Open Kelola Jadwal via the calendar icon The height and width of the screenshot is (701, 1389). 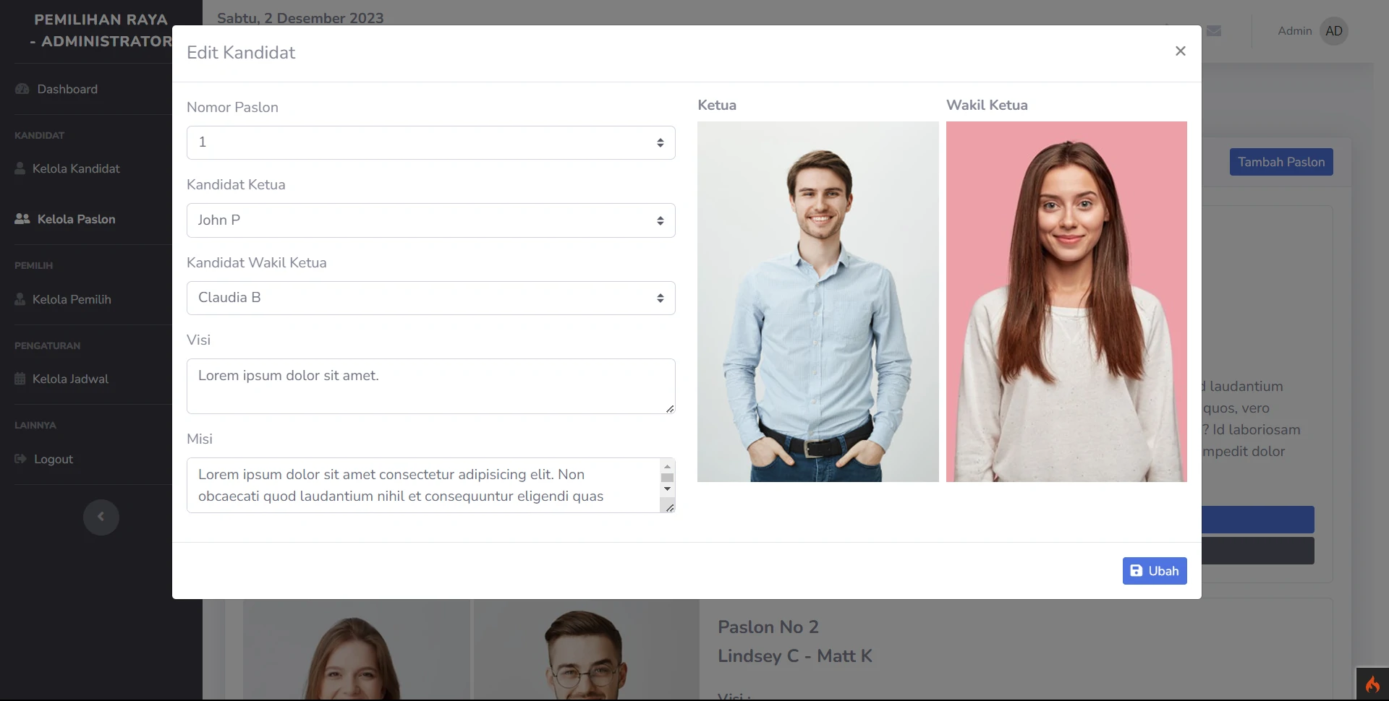[x=20, y=379]
